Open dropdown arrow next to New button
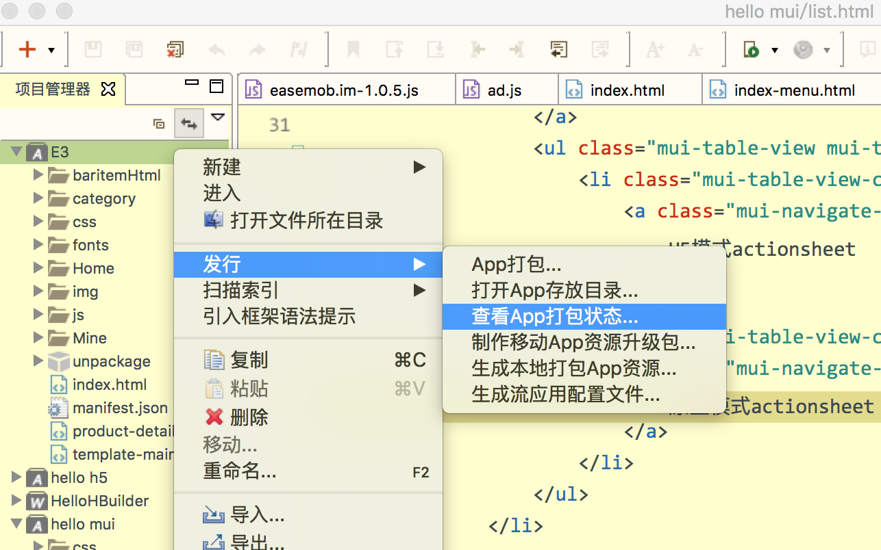Viewport: 881px width, 550px height. pyautogui.click(x=51, y=51)
